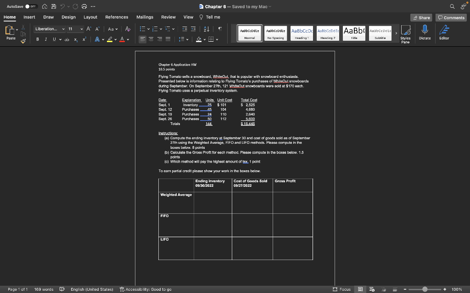470x293 pixels.
Task: Switch to Web Layout view in status bar
Action: pos(372,289)
